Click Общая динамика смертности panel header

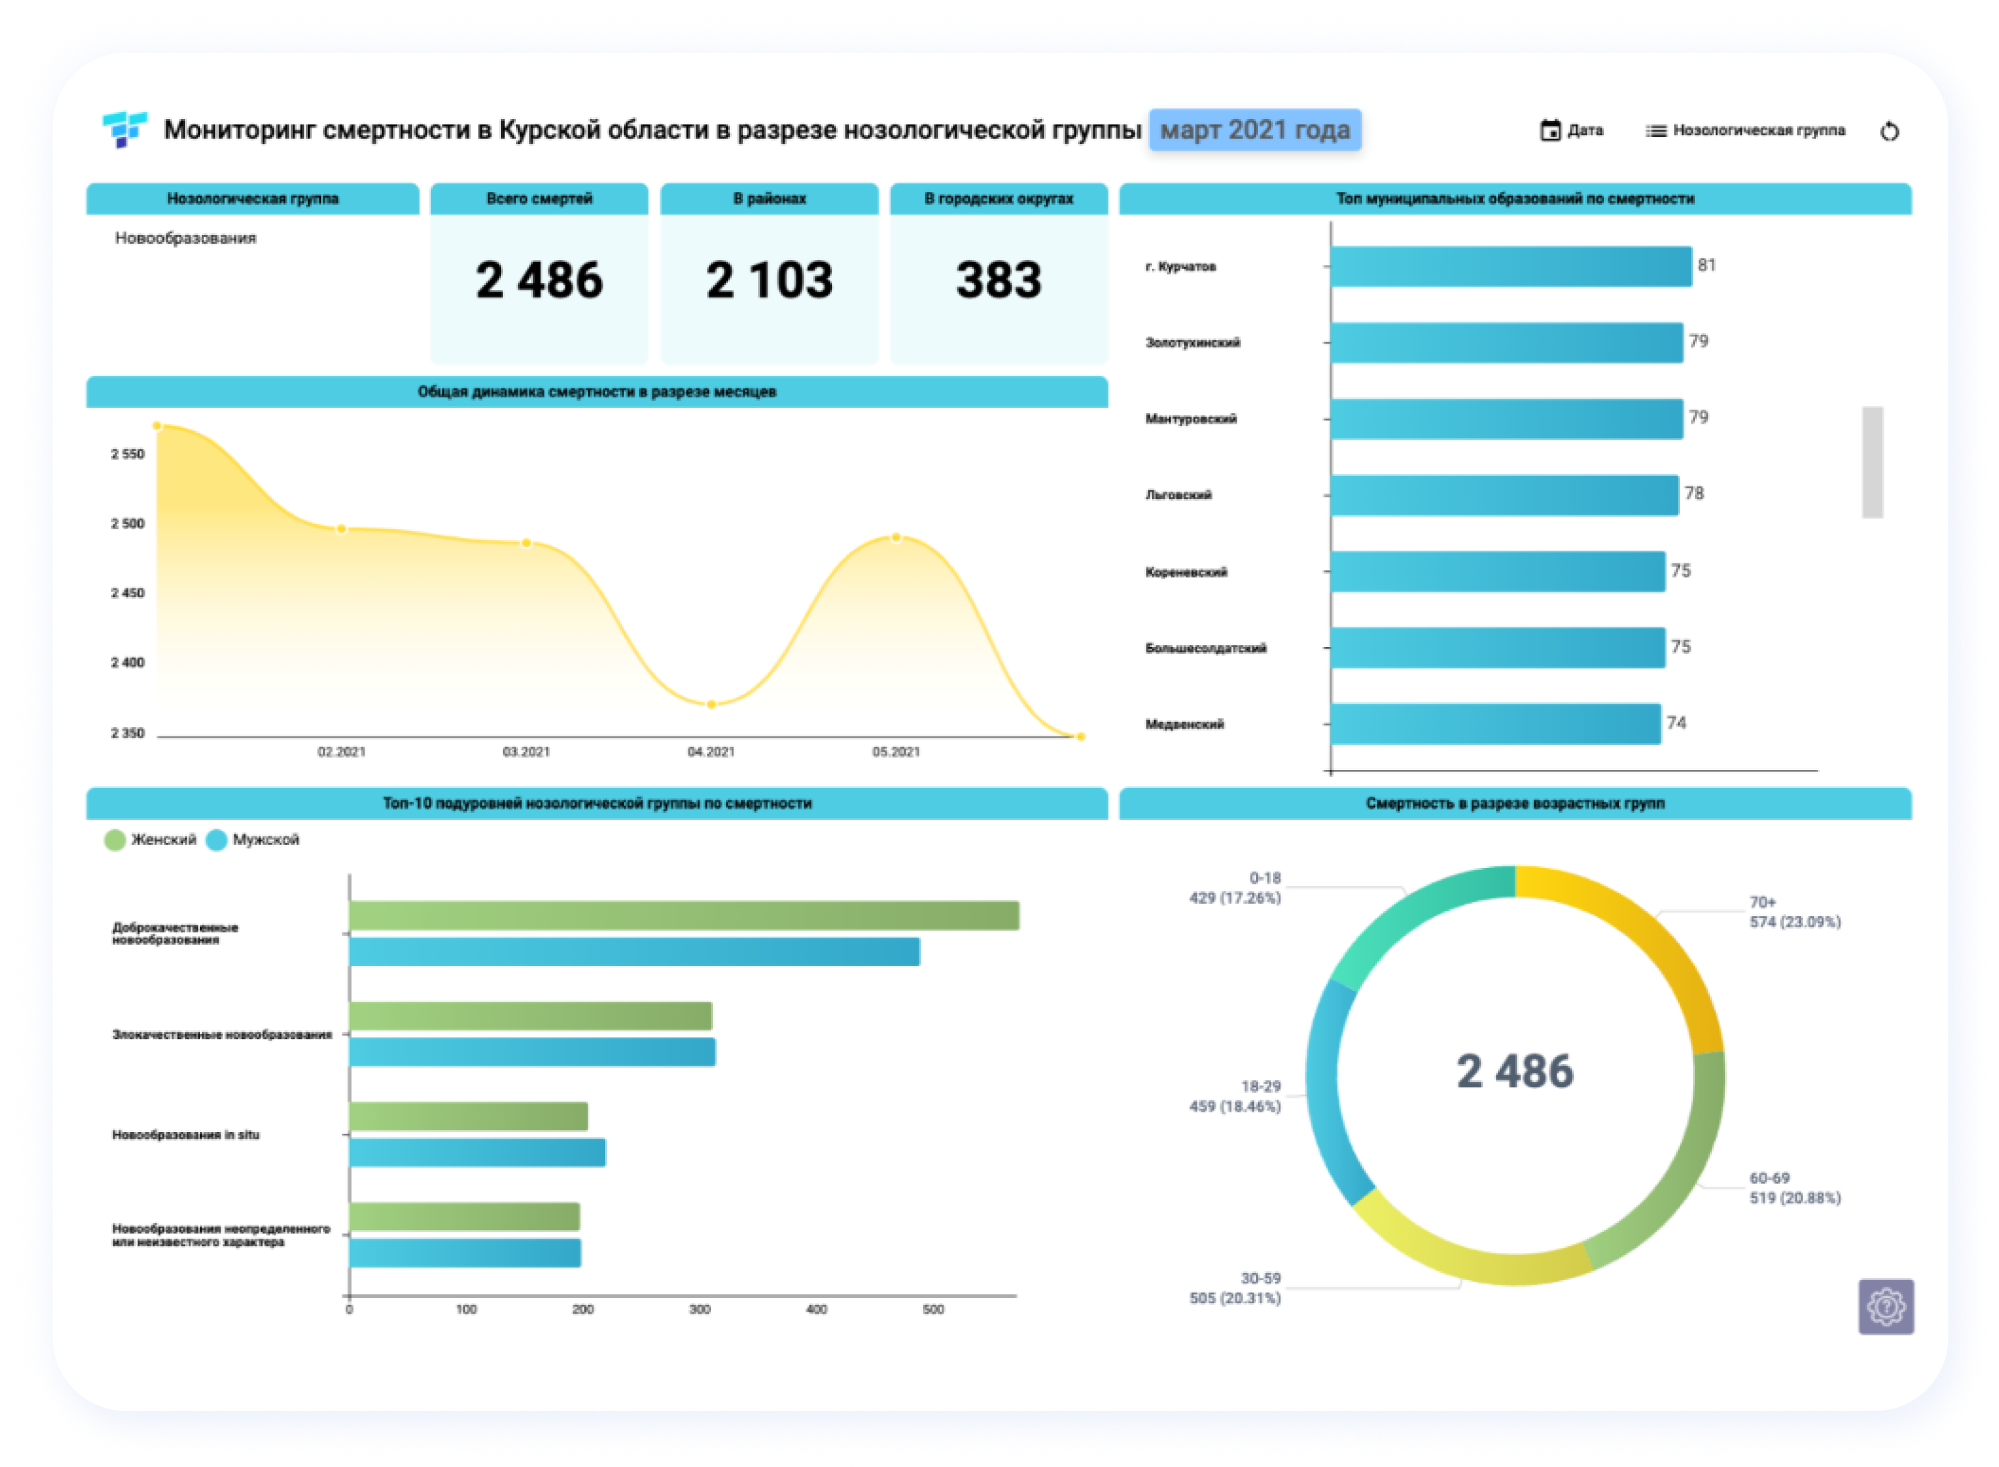pos(597,392)
